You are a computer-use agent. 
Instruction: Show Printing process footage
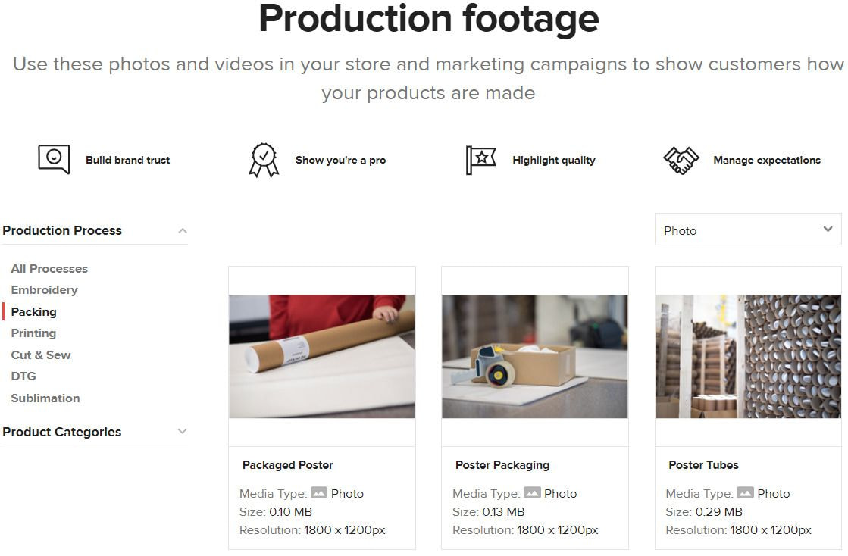pyautogui.click(x=33, y=333)
